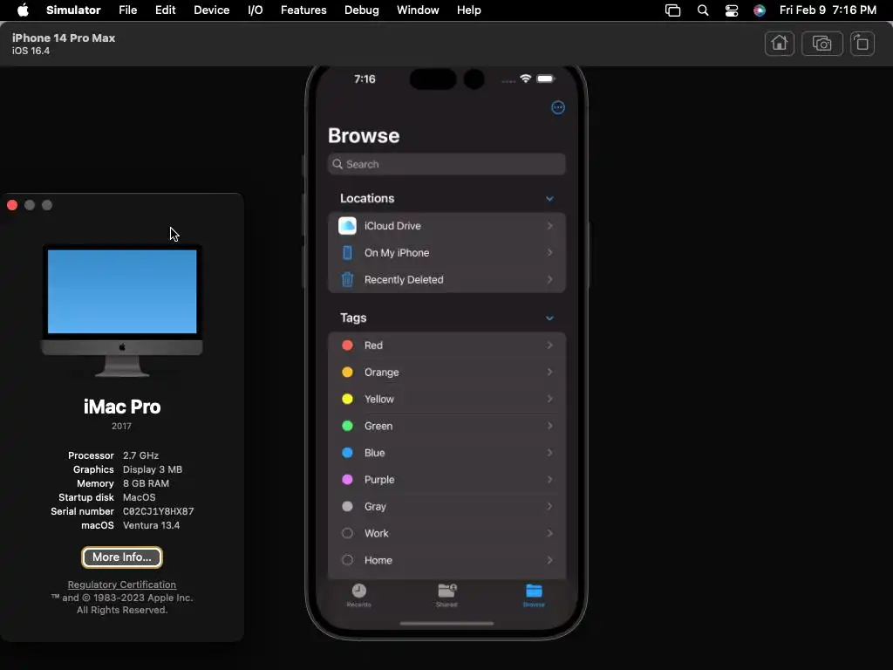This screenshot has width=893, height=670.
Task: Open On My iPhone via its chevron
Action: 549,252
